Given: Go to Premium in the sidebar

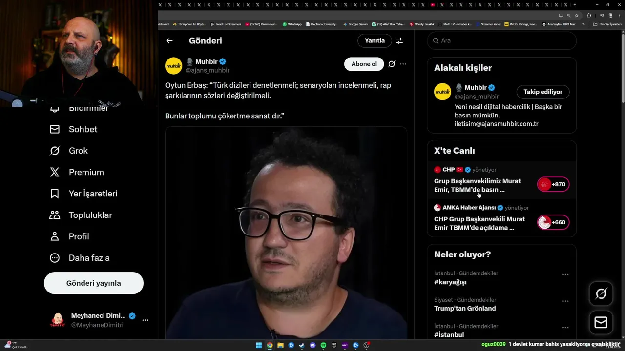Looking at the screenshot, I should click(x=77, y=172).
